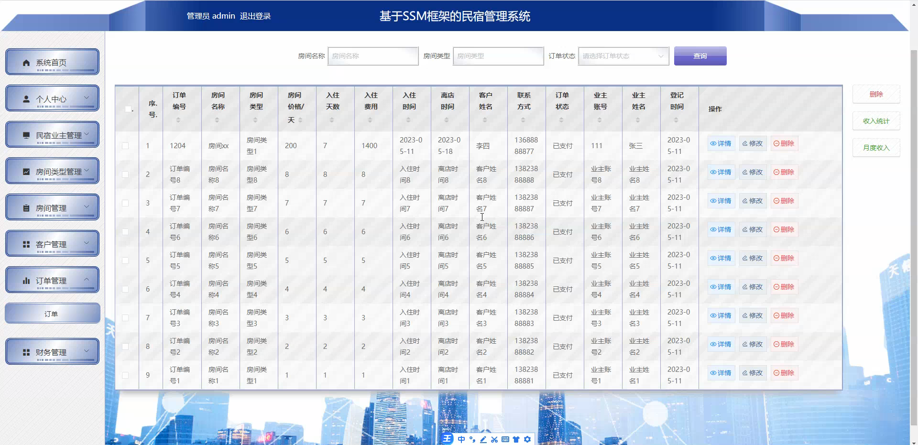The width and height of the screenshot is (918, 445).
Task: Check the row for 订单编号6
Action: pyautogui.click(x=125, y=232)
